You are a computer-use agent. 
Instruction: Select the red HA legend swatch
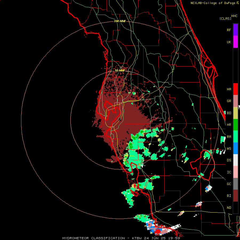click(235, 89)
